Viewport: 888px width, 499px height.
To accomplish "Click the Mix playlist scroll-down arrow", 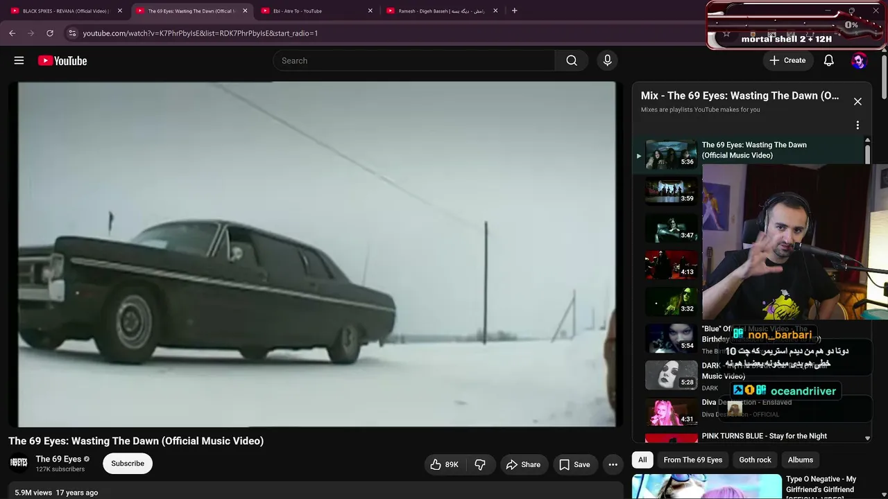I will pos(867,438).
